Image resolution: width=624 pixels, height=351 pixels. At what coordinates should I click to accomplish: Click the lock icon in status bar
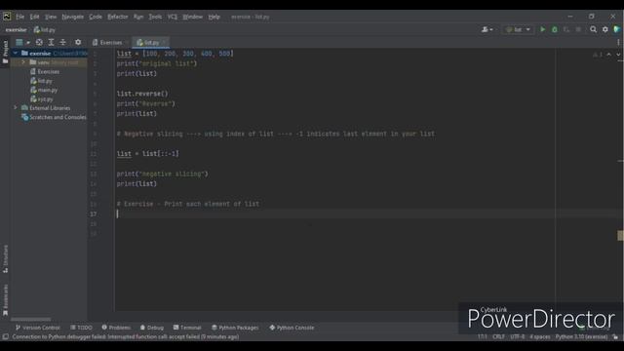coord(615,337)
